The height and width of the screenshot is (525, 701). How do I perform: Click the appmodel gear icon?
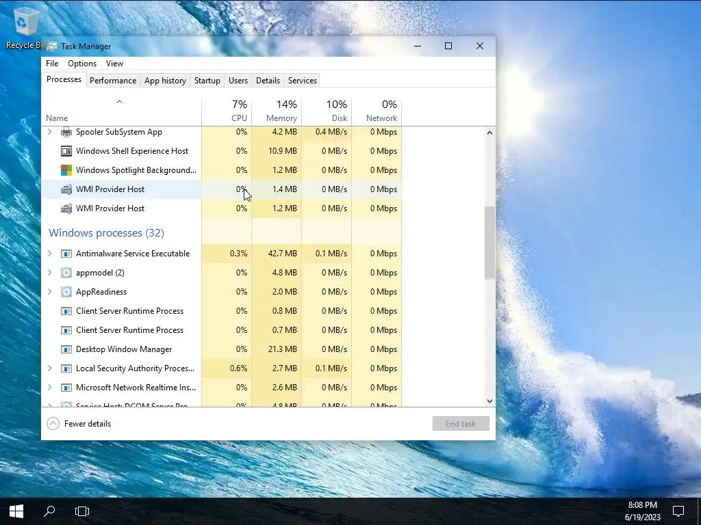66,273
